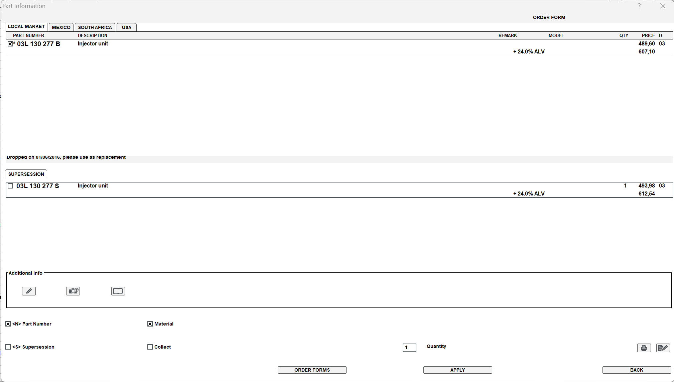Open the SOUTH AFRICA tab
674x382 pixels.
(95, 27)
